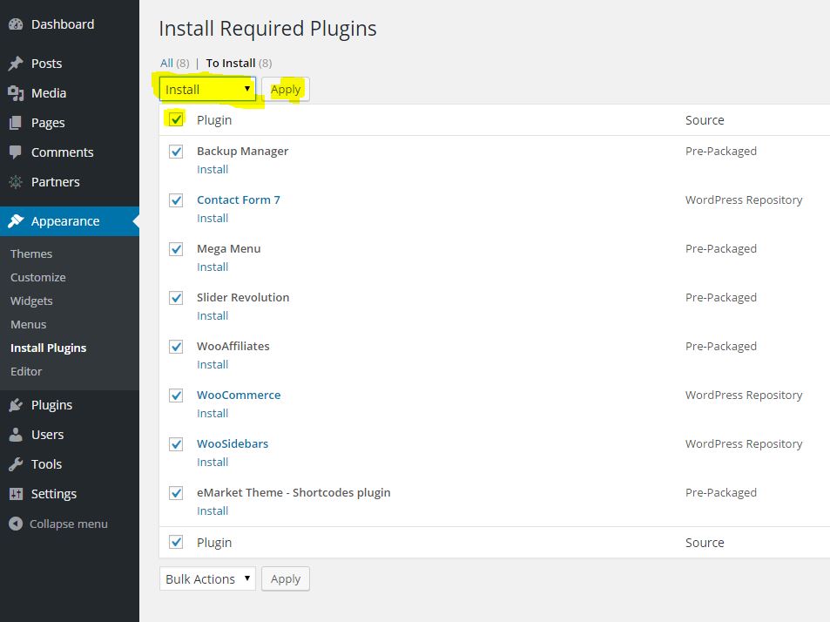The height and width of the screenshot is (622, 830).
Task: Open the Themes submenu item
Action: [x=31, y=254]
